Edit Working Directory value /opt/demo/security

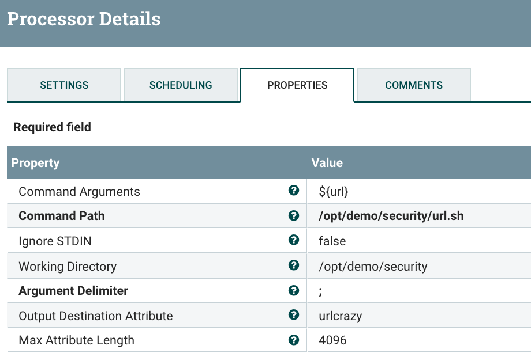373,266
